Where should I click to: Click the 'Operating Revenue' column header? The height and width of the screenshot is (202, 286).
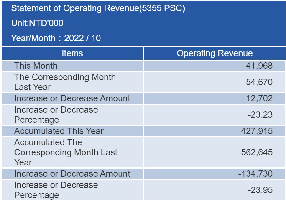coord(215,53)
